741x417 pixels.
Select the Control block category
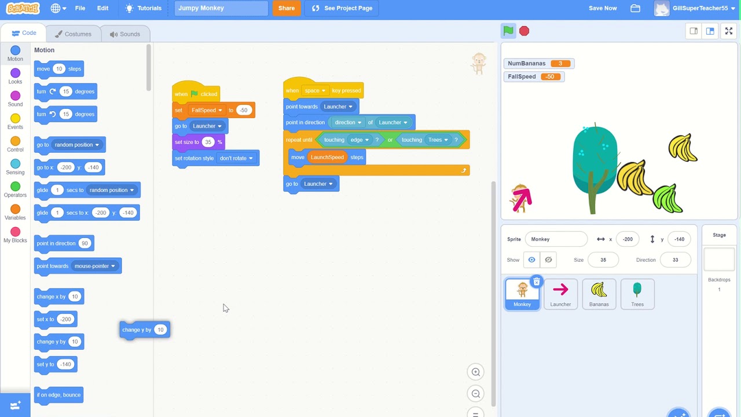point(15,144)
